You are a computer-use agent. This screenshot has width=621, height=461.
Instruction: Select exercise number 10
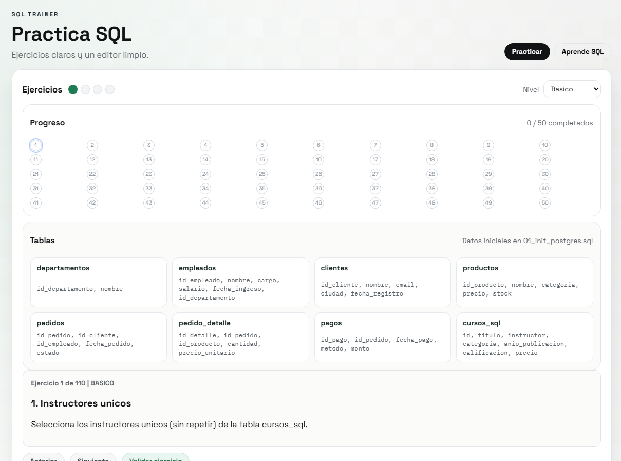[x=545, y=145]
